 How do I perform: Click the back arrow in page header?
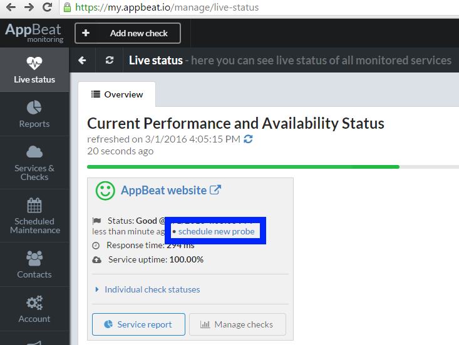point(82,60)
